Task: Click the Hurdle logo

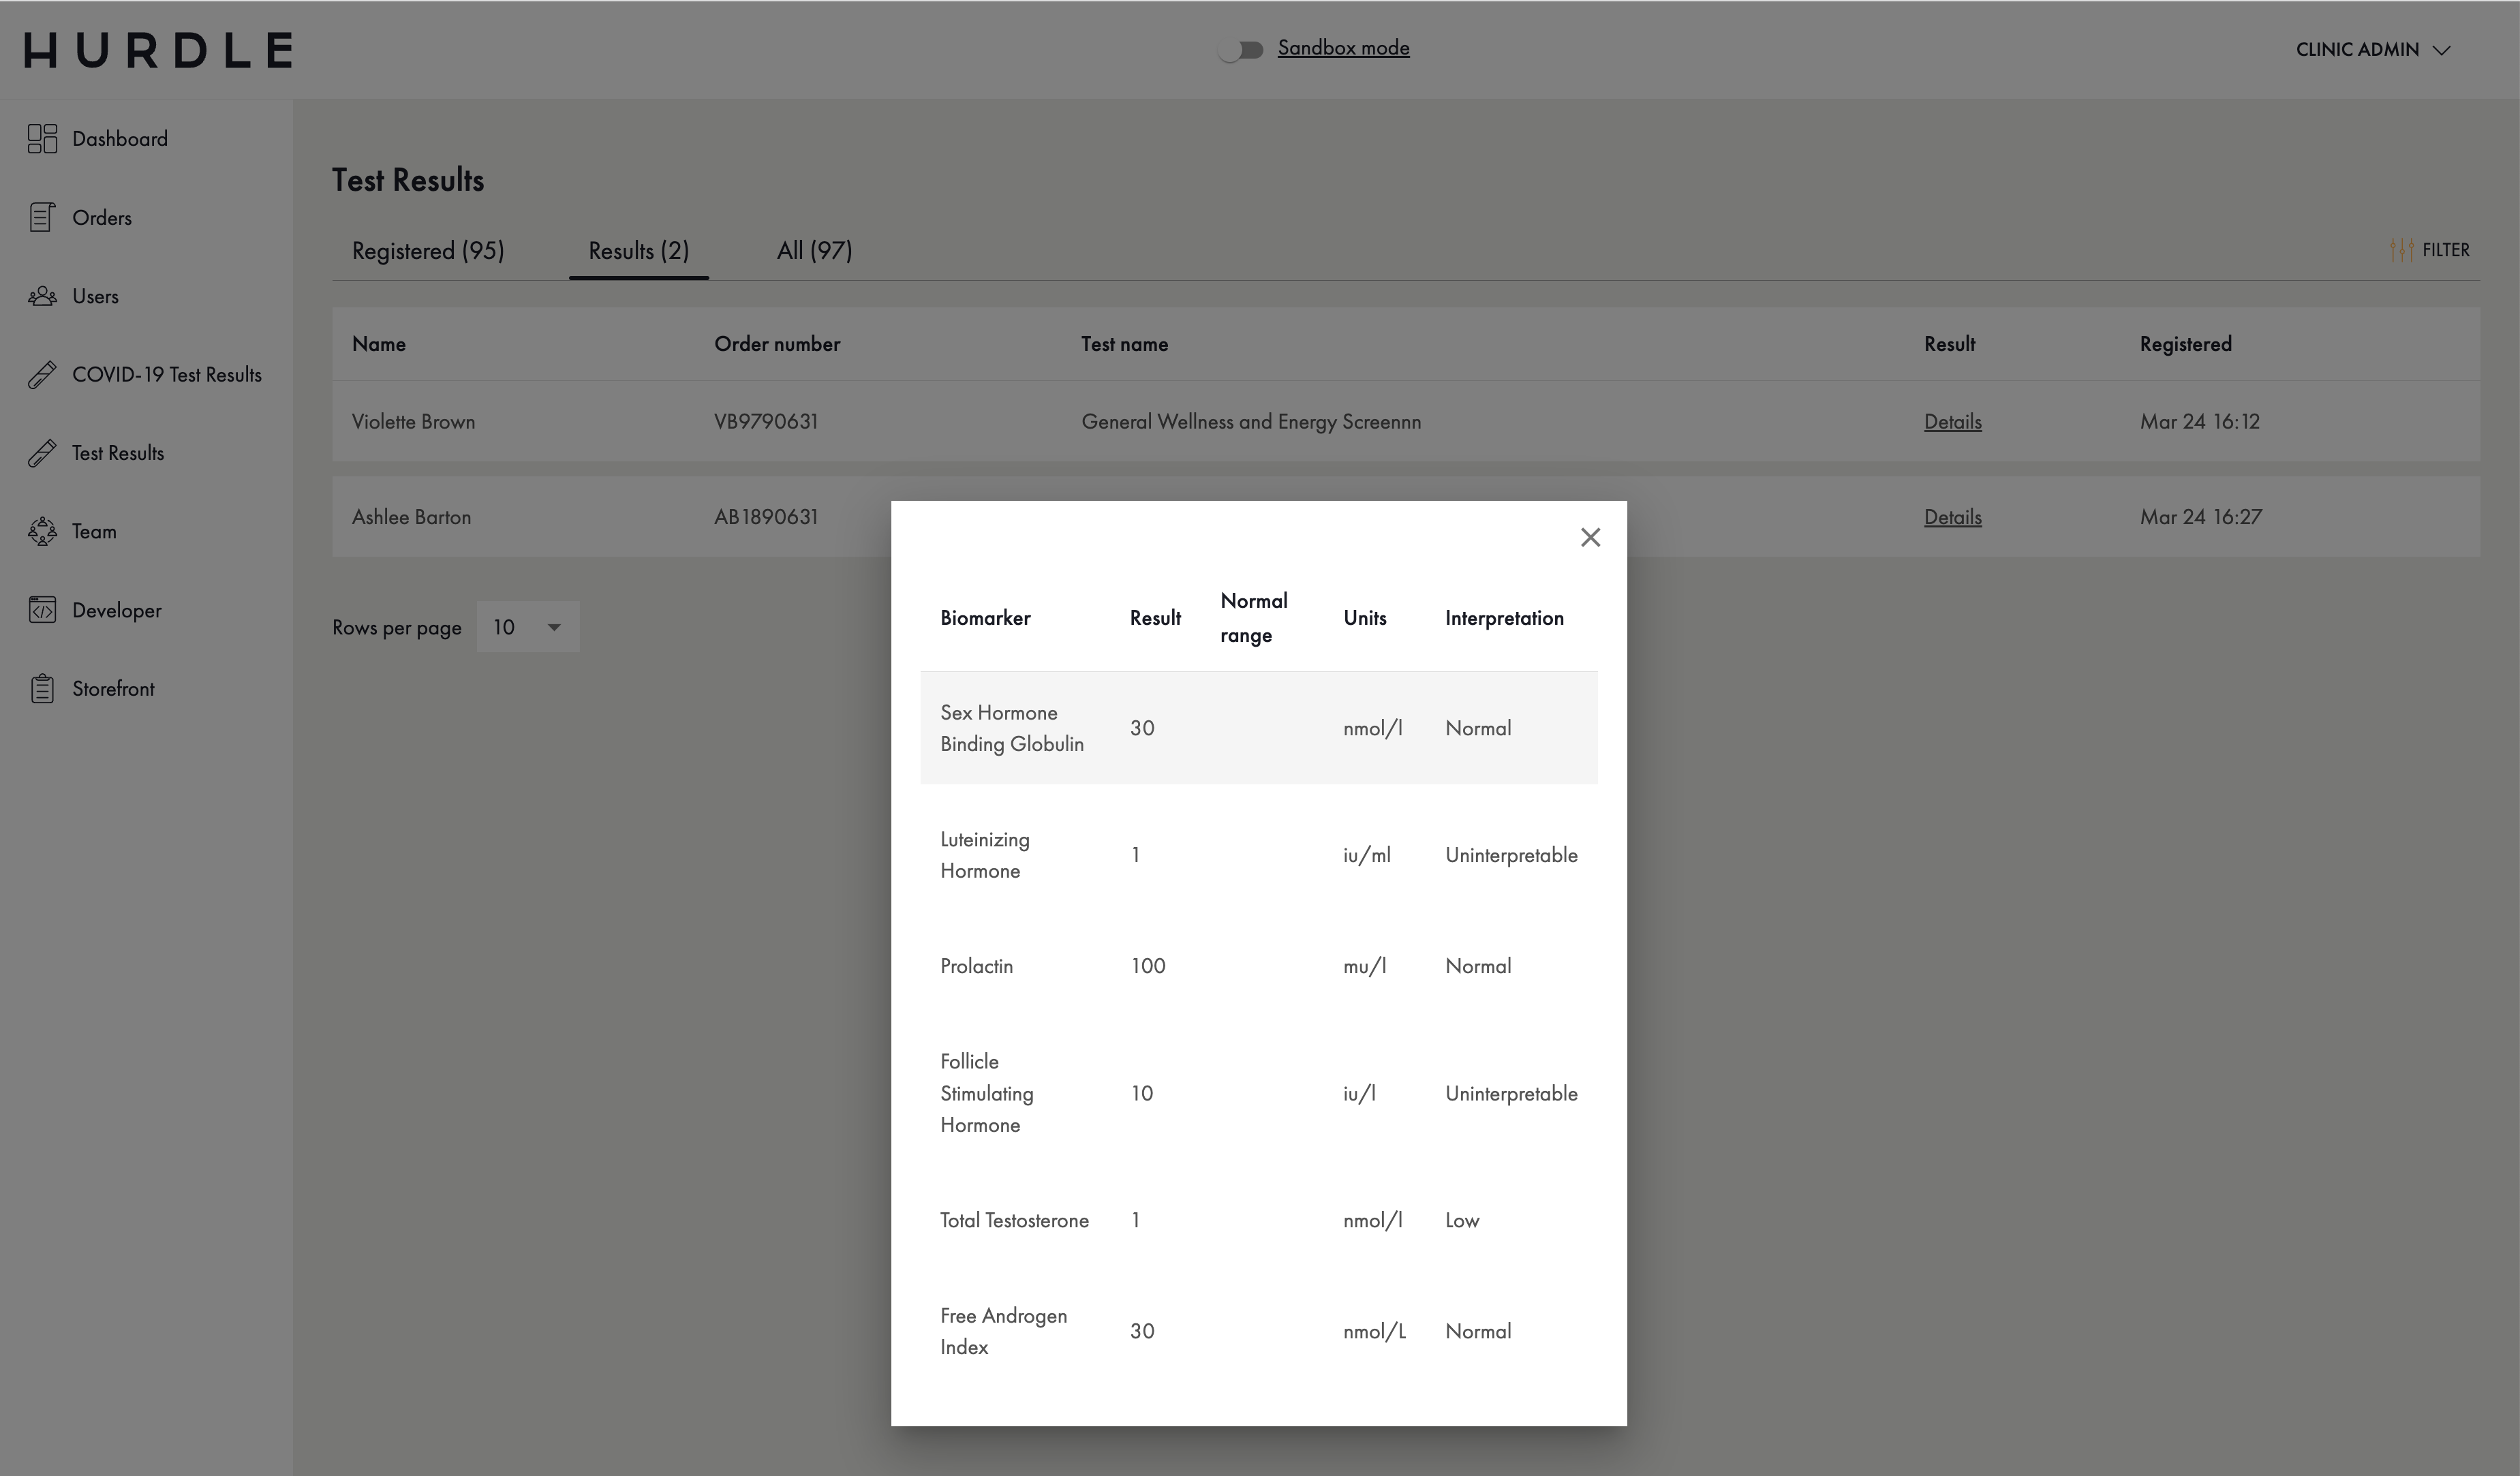Action: (x=158, y=50)
